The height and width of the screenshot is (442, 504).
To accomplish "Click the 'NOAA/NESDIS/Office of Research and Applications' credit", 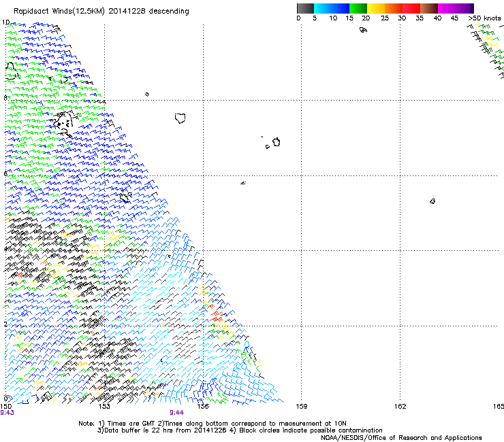I will (401, 438).
